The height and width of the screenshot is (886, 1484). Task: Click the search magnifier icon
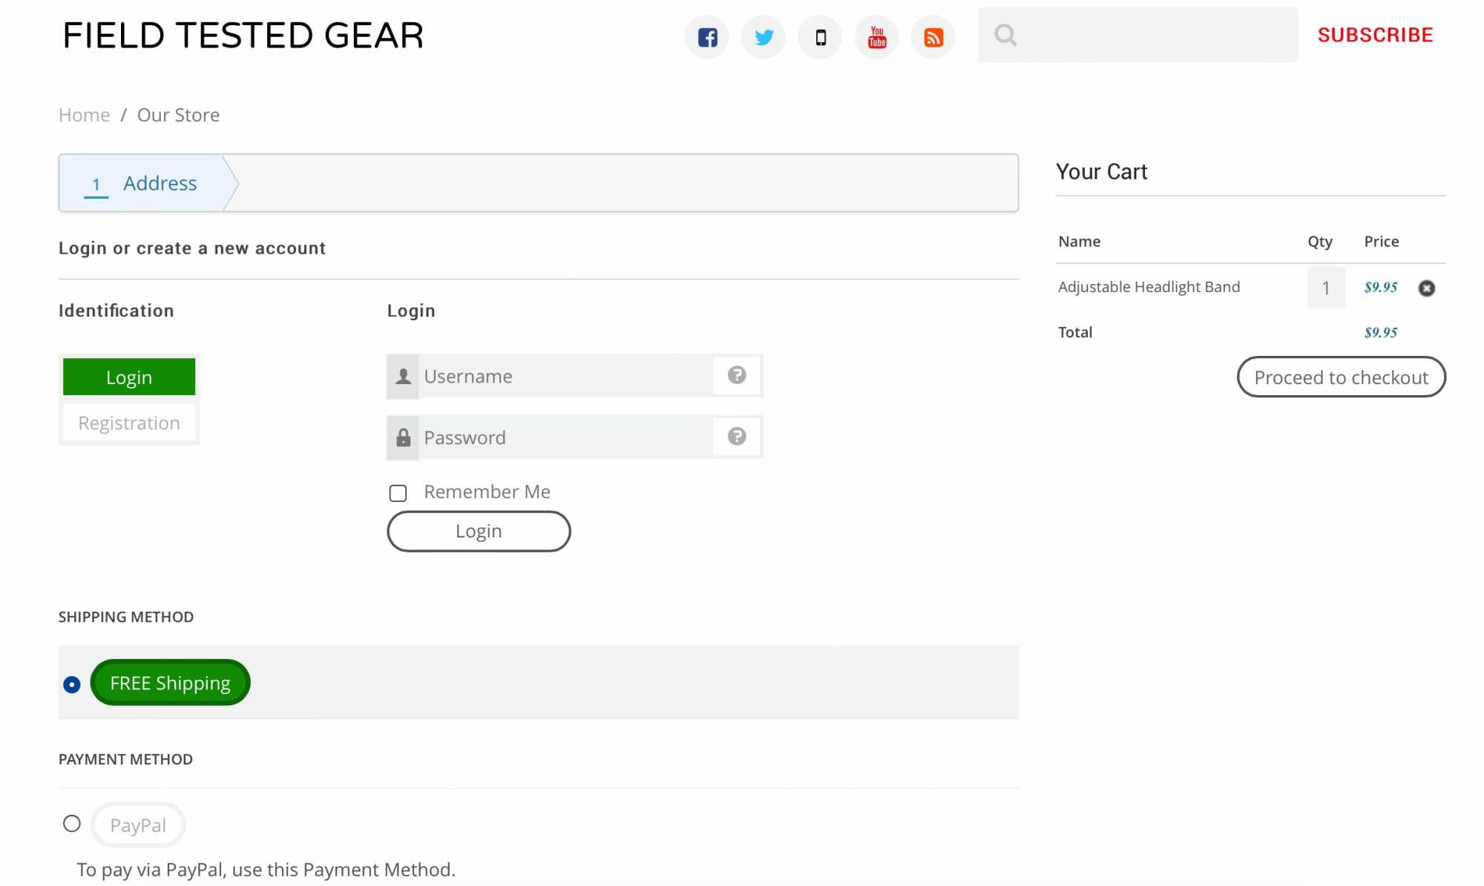(x=1005, y=35)
